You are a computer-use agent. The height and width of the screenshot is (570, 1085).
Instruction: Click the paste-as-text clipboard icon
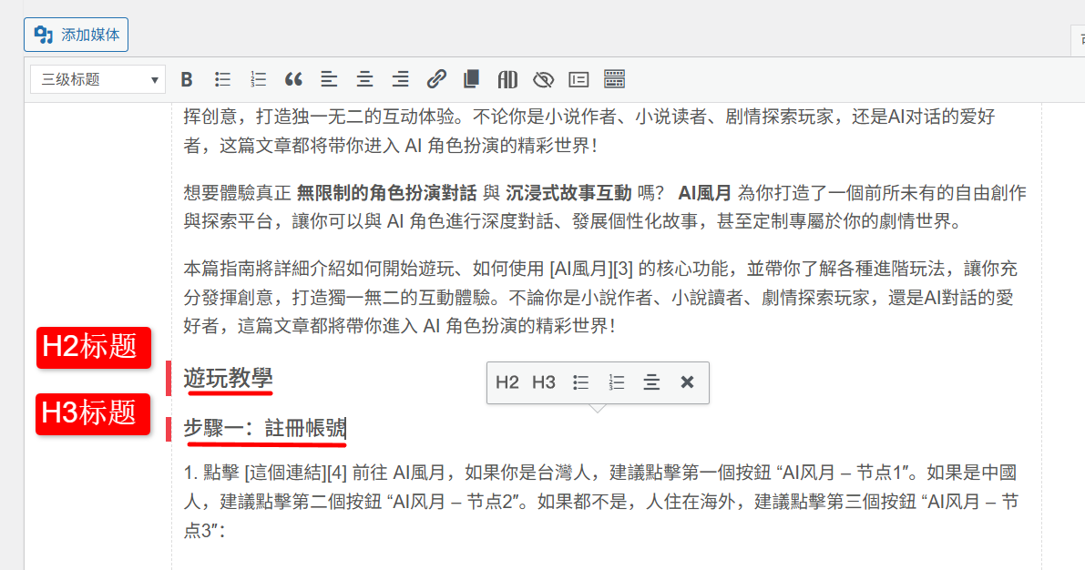472,79
